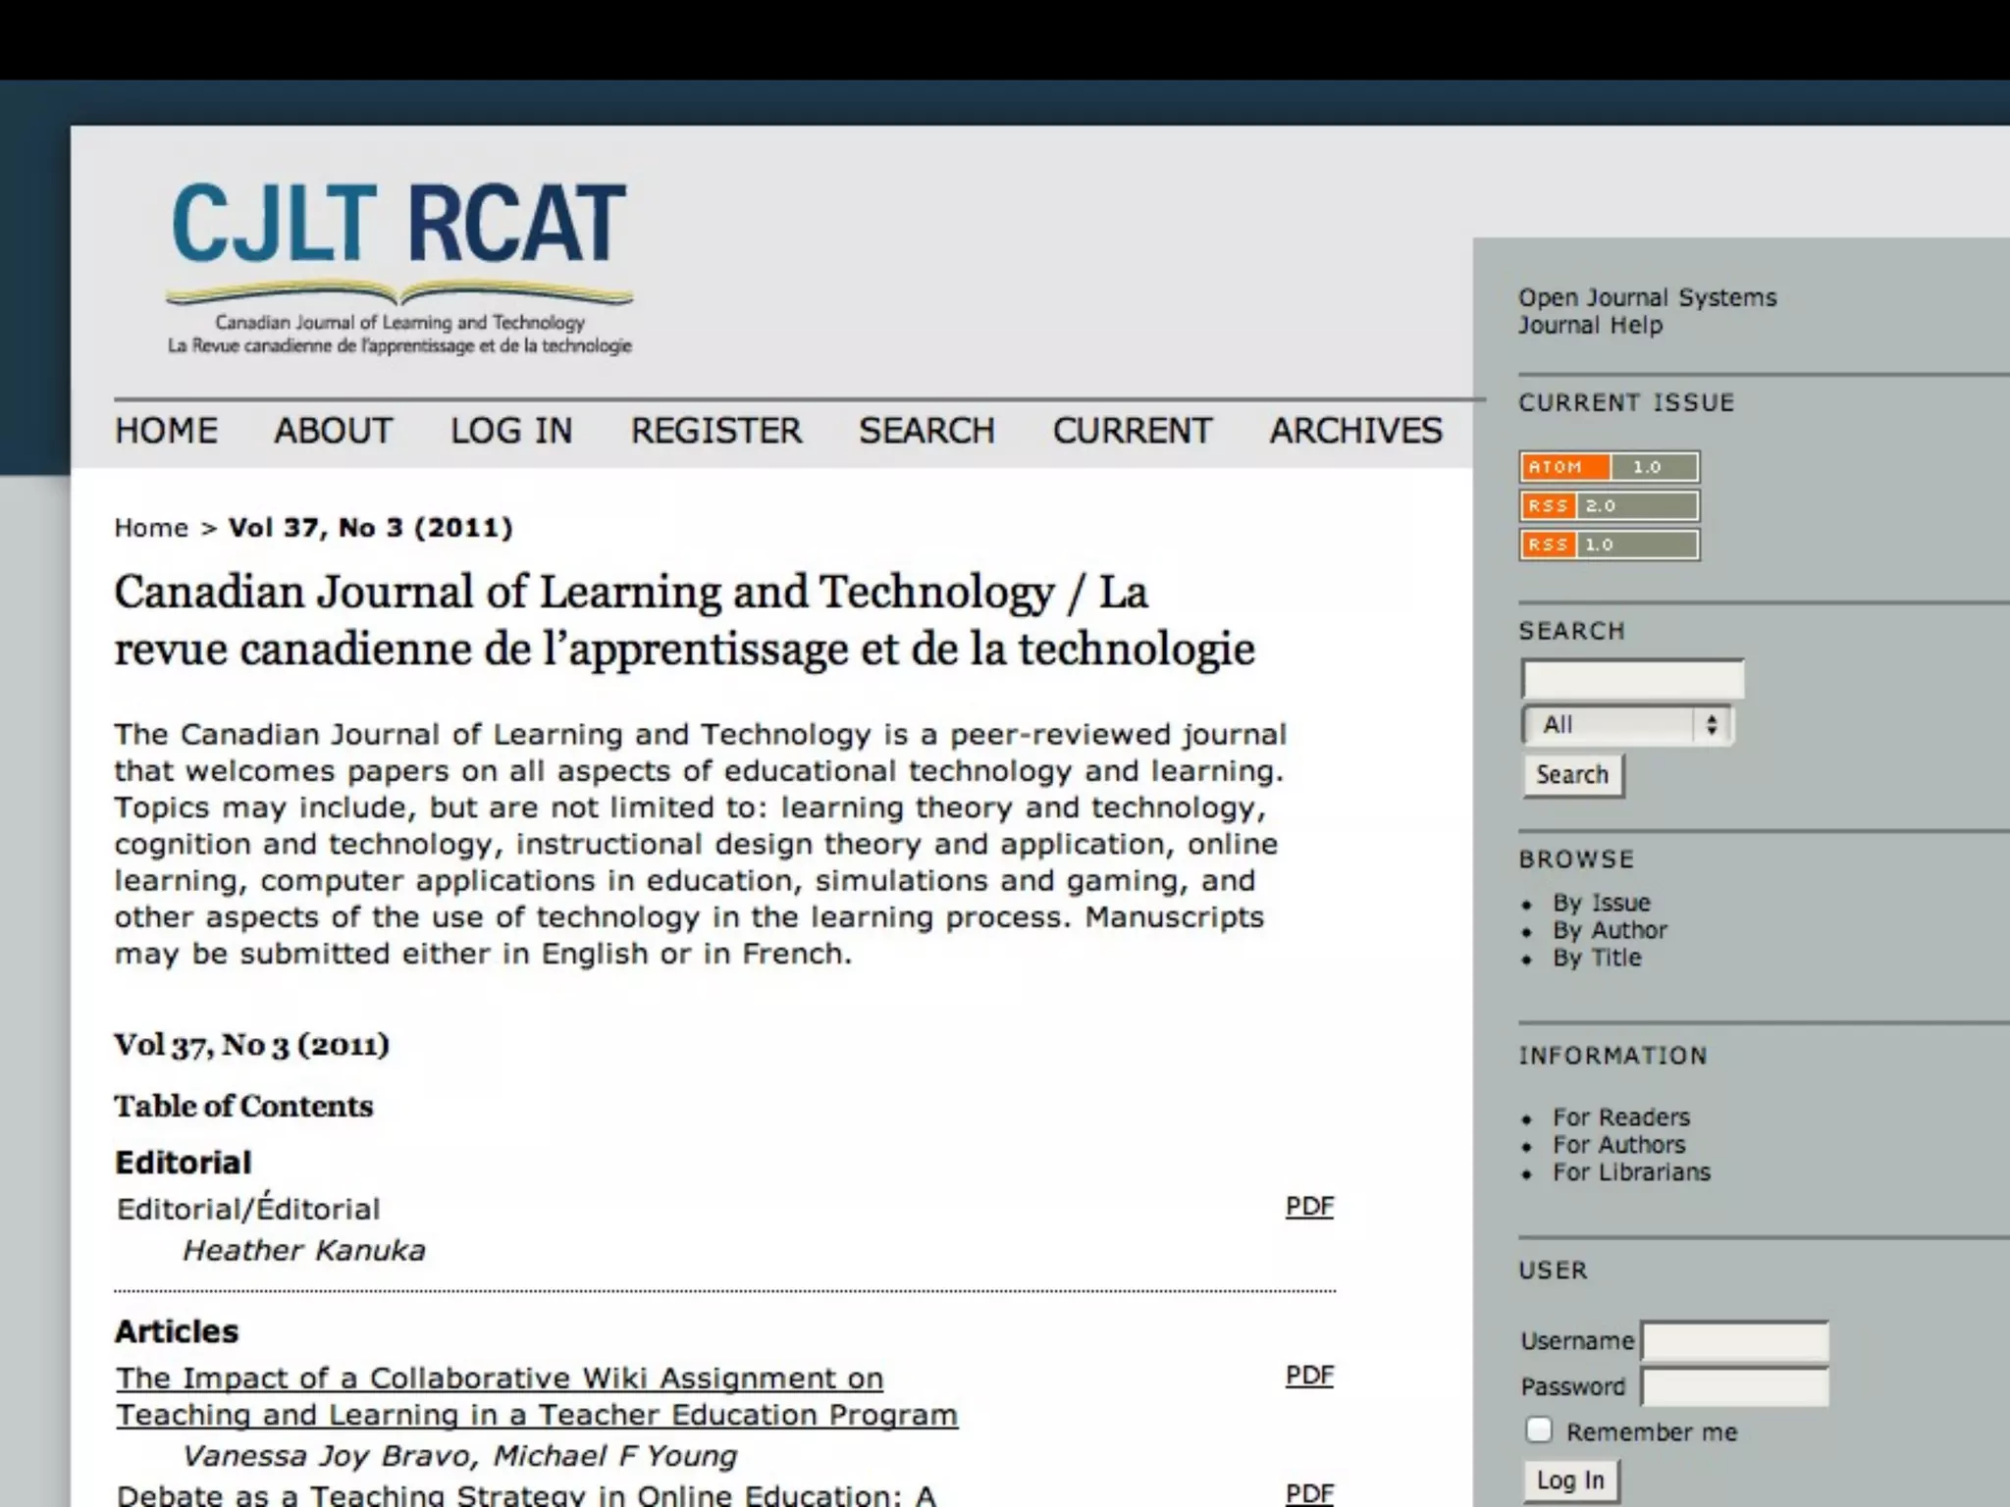Open the ARCHIVES menu item
The height and width of the screenshot is (1507, 2010).
point(1355,431)
